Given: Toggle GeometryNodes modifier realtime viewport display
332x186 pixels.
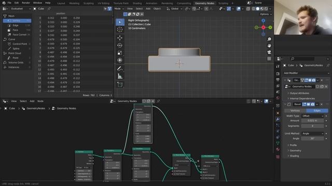Looking at the screenshot, I should [x=310, y=80].
